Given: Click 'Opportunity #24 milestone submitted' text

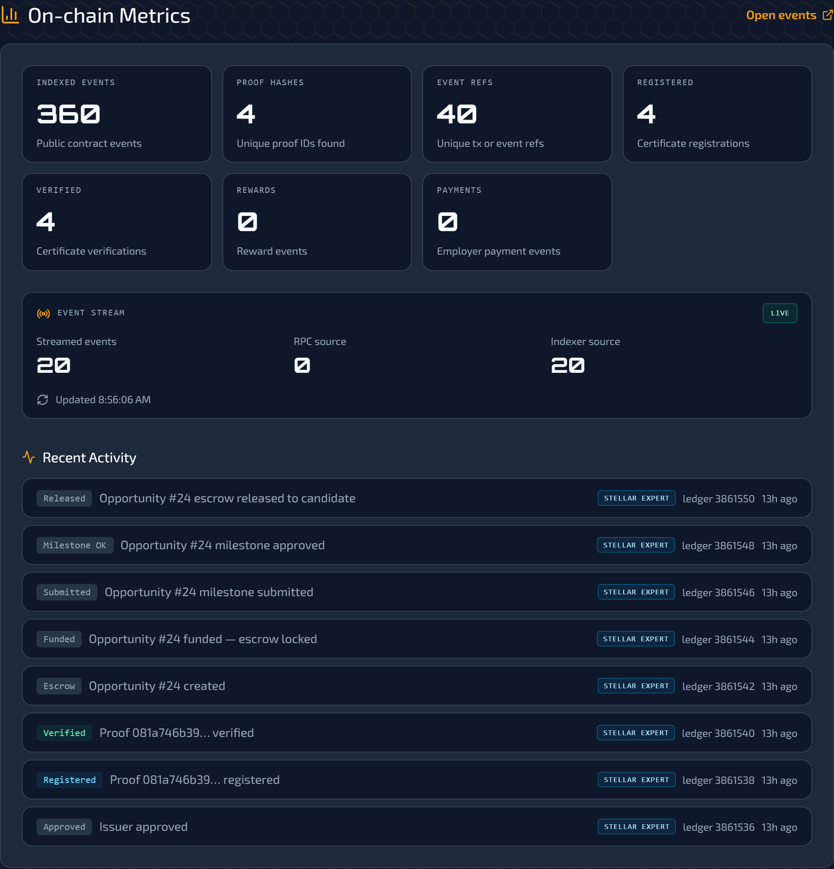Looking at the screenshot, I should pos(209,592).
